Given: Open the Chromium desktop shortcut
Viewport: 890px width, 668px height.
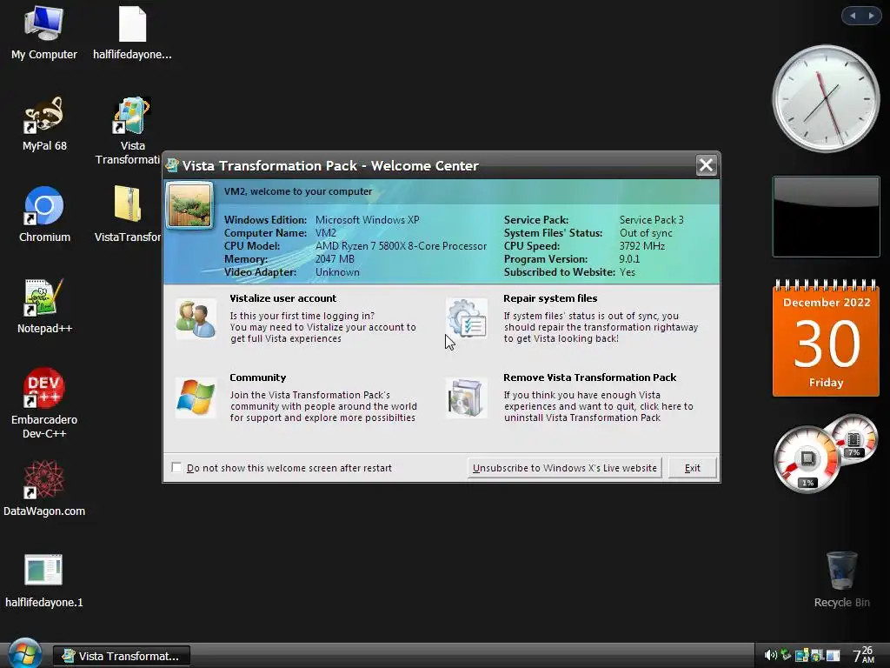Looking at the screenshot, I should (x=44, y=215).
